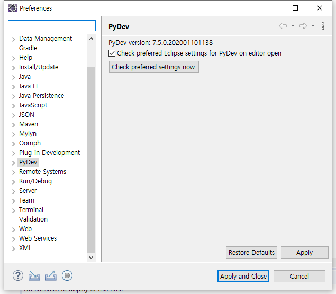Expand the Team tree node

pyautogui.click(x=14, y=201)
